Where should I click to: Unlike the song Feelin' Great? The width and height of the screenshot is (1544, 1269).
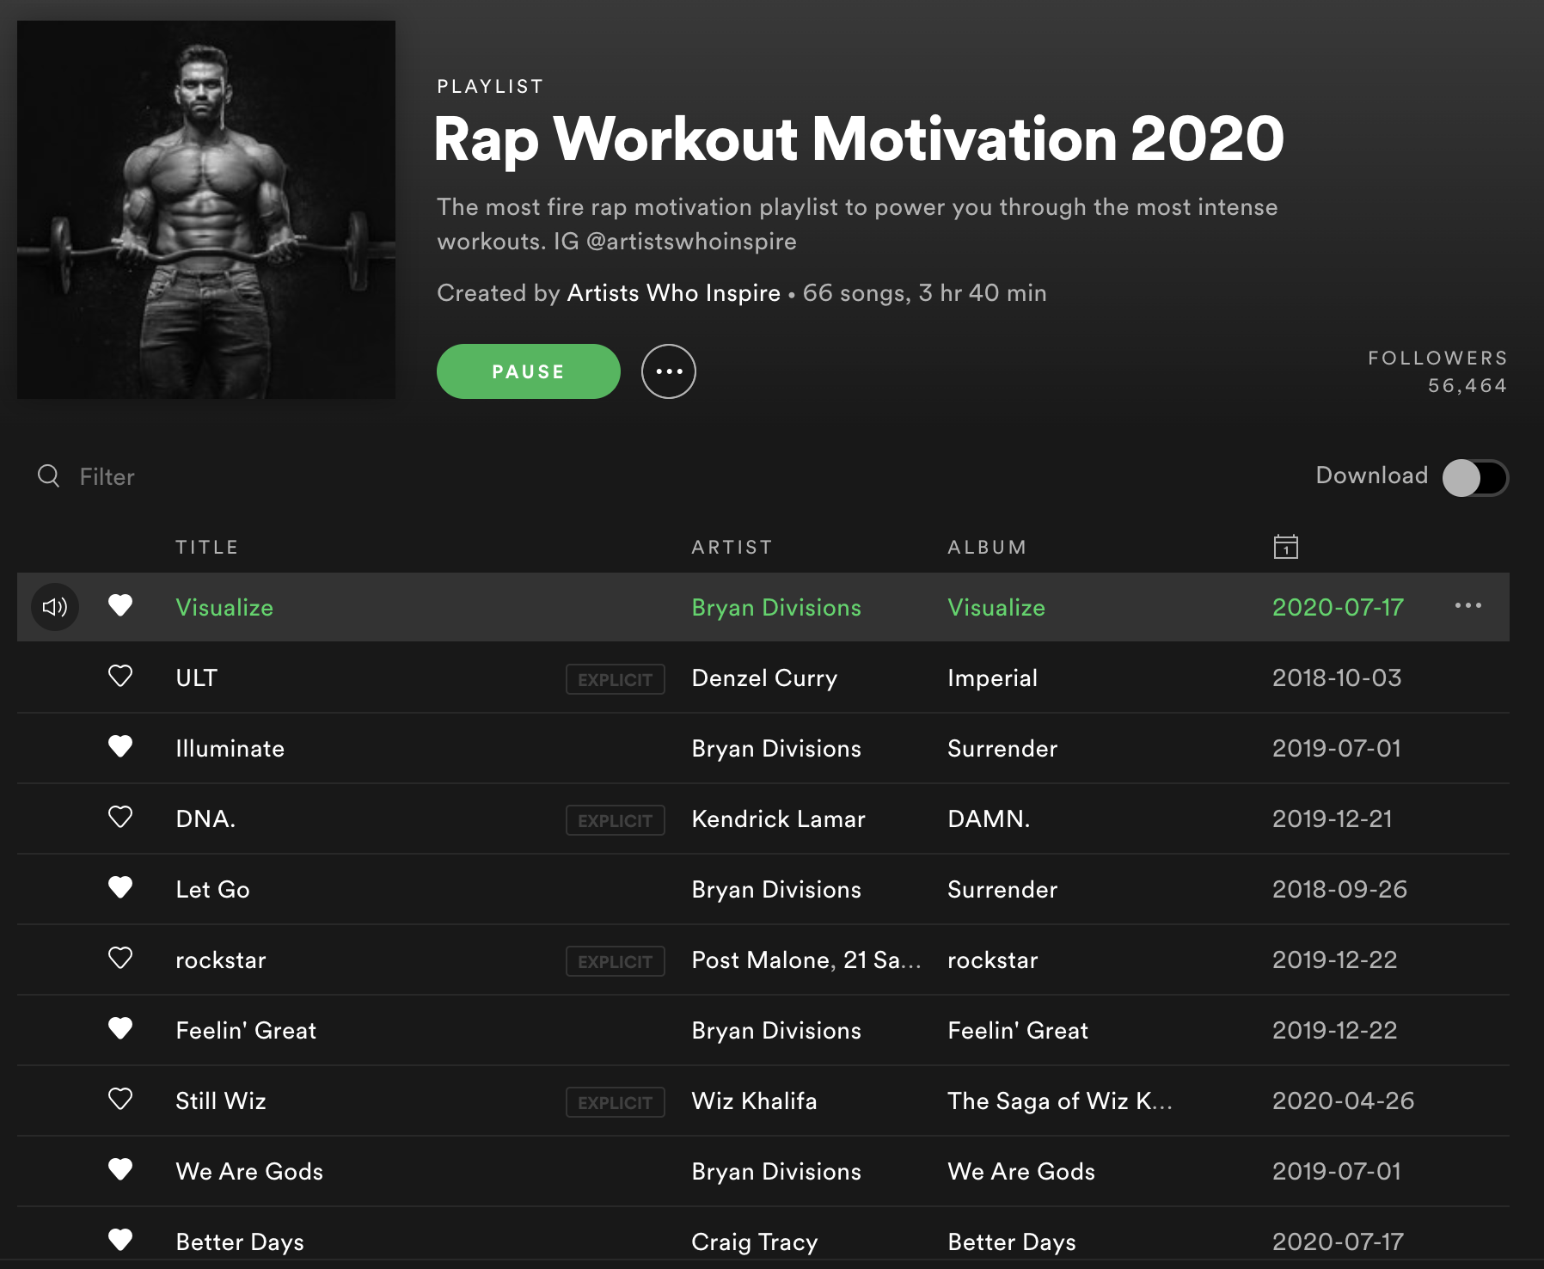pos(120,1029)
